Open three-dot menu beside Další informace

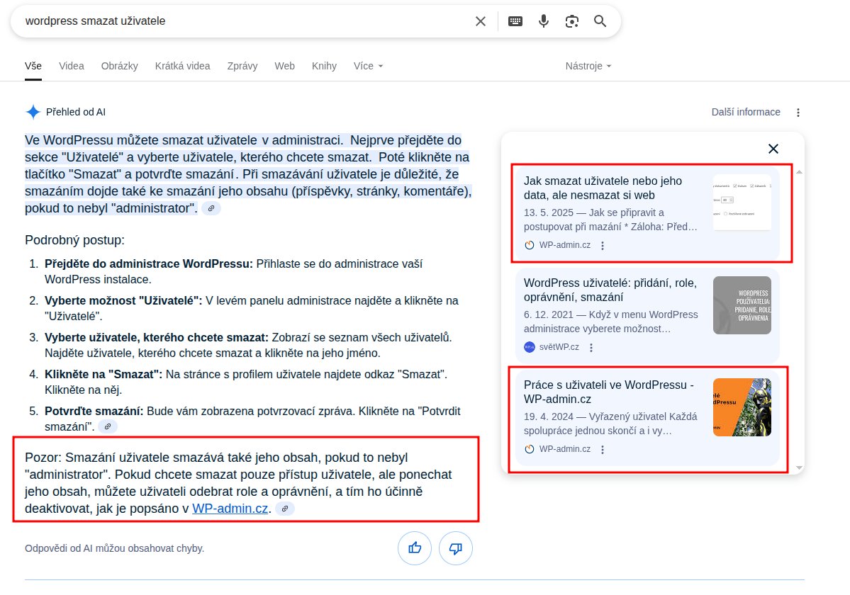point(798,113)
